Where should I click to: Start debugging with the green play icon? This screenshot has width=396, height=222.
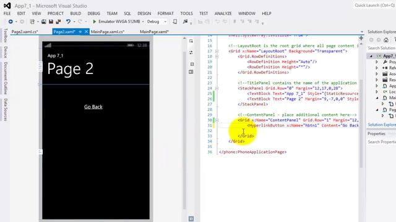click(94, 22)
